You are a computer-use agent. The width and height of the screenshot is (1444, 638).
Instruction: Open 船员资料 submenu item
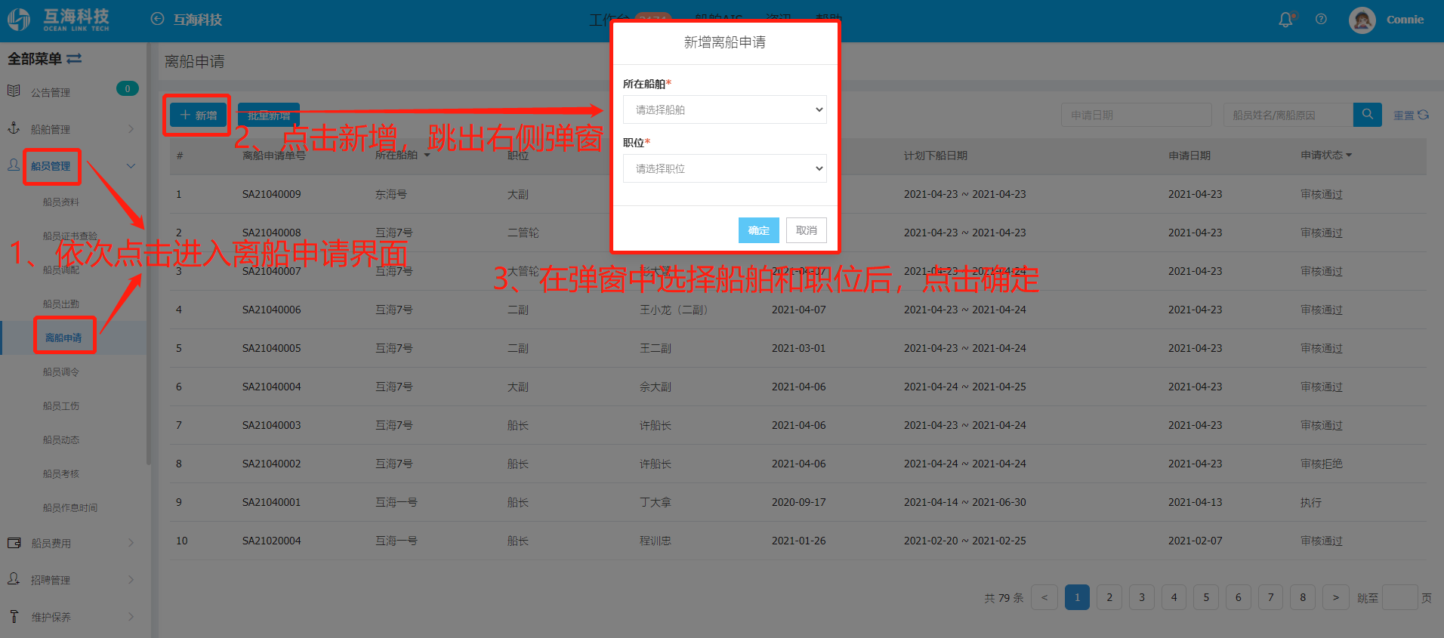click(x=61, y=202)
